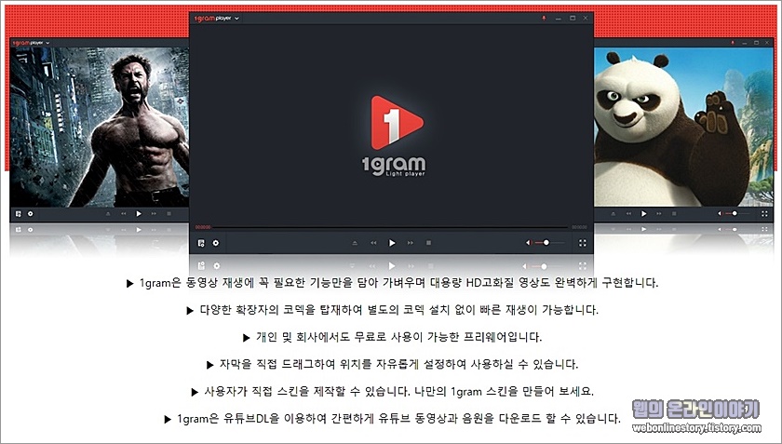782x444 pixels.
Task: Click the line mentioning '유튜브DL을 이용하여'
Action: (x=393, y=419)
